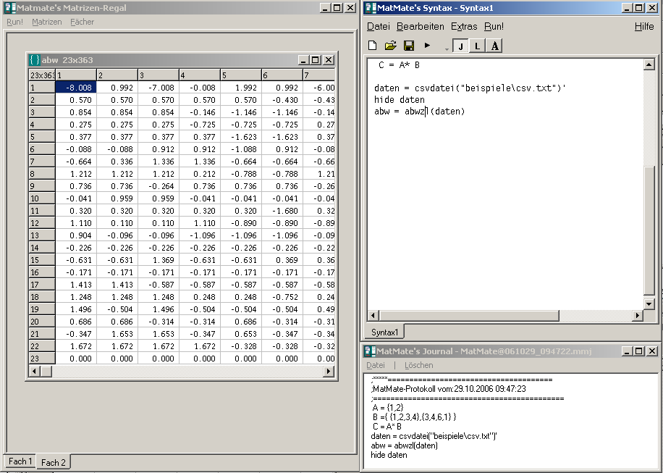Click the matrix horizontal scrollbar right arrow

329,372
